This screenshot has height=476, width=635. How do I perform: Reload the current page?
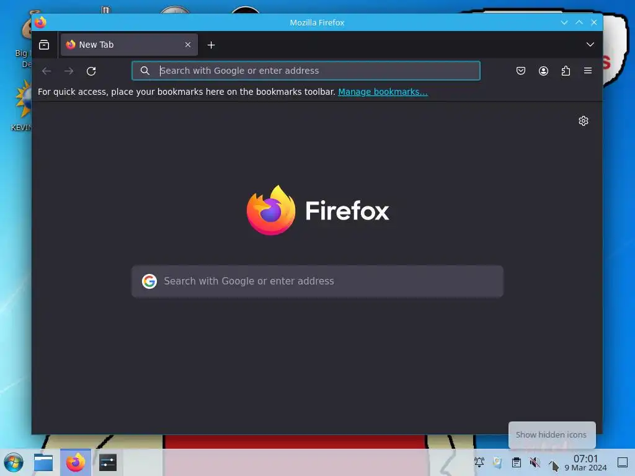[x=91, y=71]
